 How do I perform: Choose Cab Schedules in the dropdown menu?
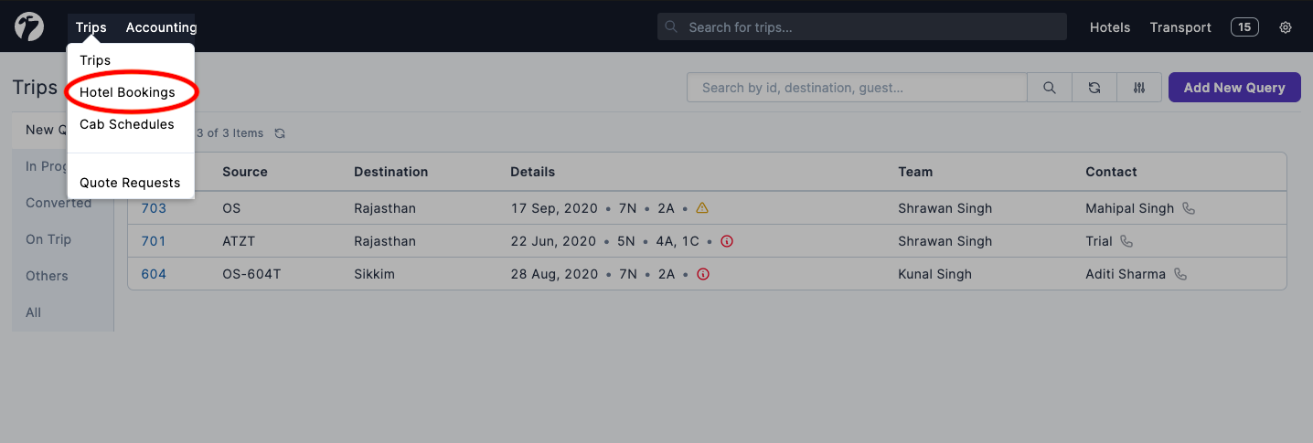tap(127, 124)
